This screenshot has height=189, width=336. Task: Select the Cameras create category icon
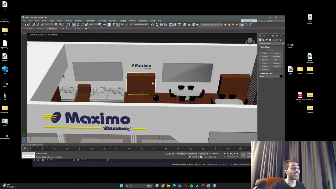click(x=270, y=40)
